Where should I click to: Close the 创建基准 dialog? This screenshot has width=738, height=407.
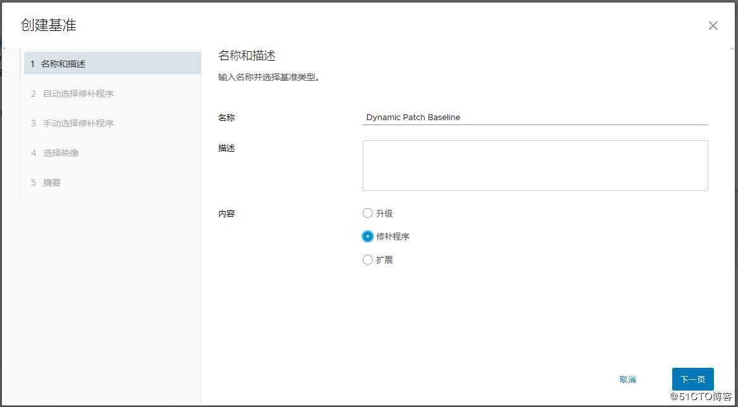(x=713, y=25)
